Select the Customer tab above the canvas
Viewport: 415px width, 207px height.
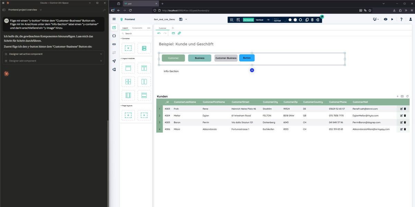click(162, 27)
